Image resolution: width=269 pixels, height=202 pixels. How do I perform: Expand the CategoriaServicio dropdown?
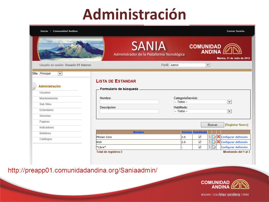coord(203,102)
